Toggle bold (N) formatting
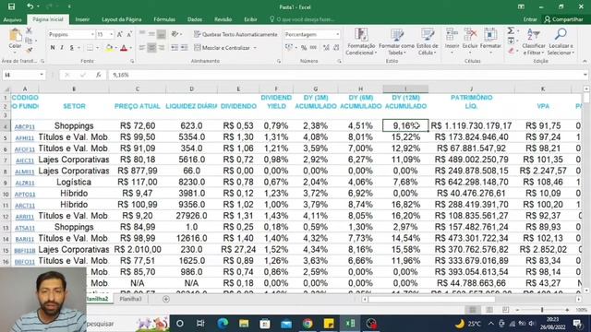The width and height of the screenshot is (591, 332). 53,48
